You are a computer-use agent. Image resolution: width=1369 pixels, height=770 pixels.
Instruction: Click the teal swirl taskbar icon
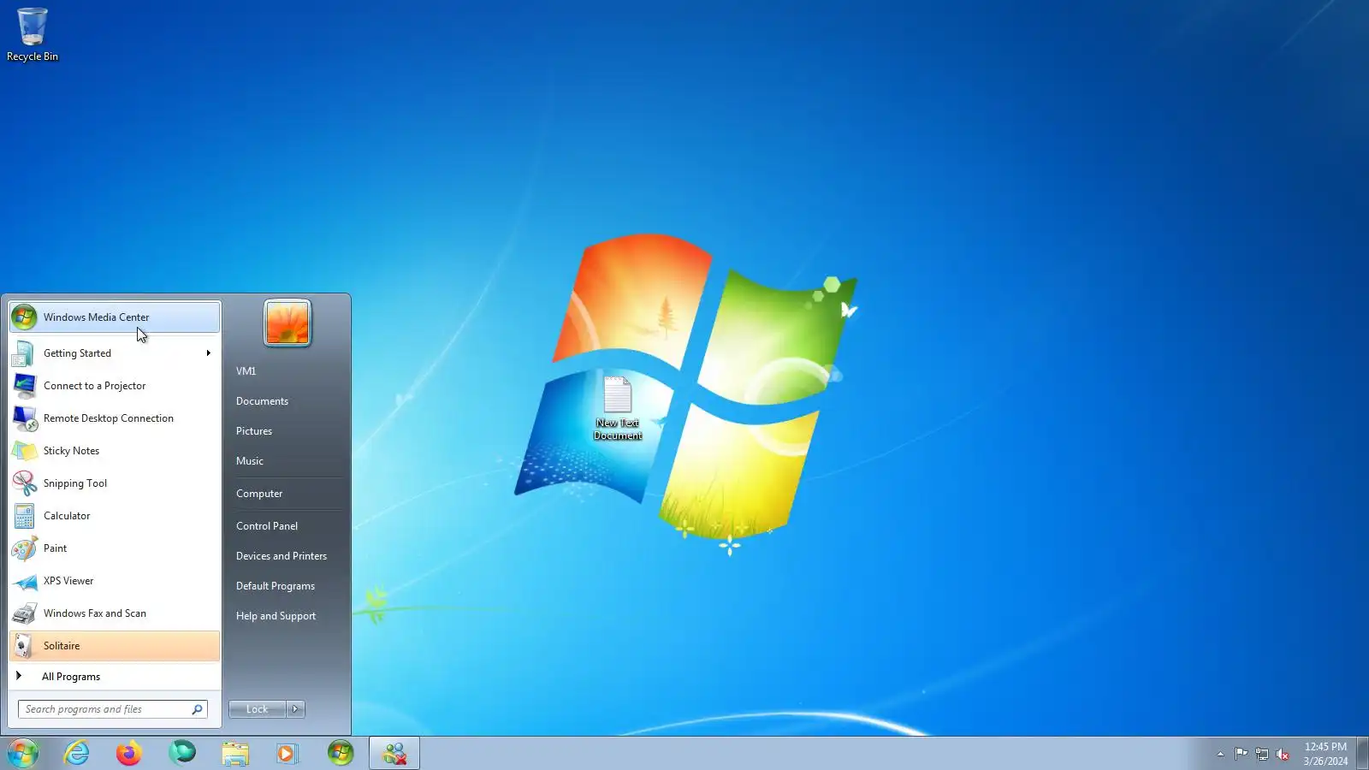point(182,753)
